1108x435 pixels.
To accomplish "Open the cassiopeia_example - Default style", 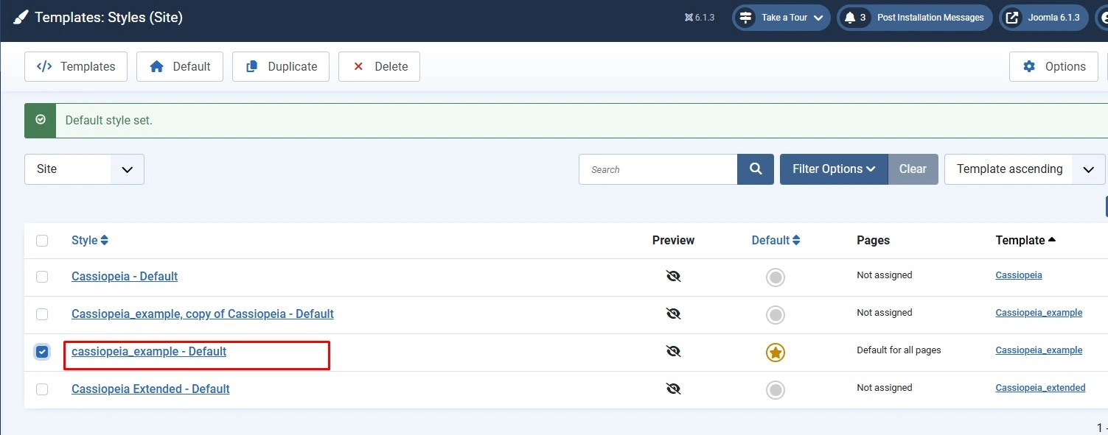I will [x=149, y=352].
